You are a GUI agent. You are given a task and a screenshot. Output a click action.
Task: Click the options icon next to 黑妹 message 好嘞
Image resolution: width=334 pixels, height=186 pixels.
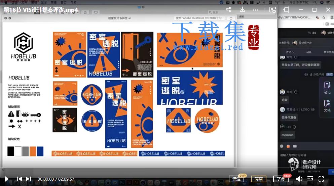[296, 92]
